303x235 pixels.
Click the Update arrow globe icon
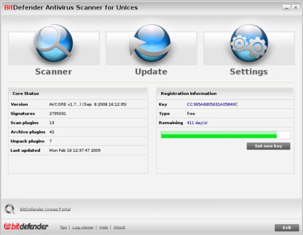coord(151,43)
